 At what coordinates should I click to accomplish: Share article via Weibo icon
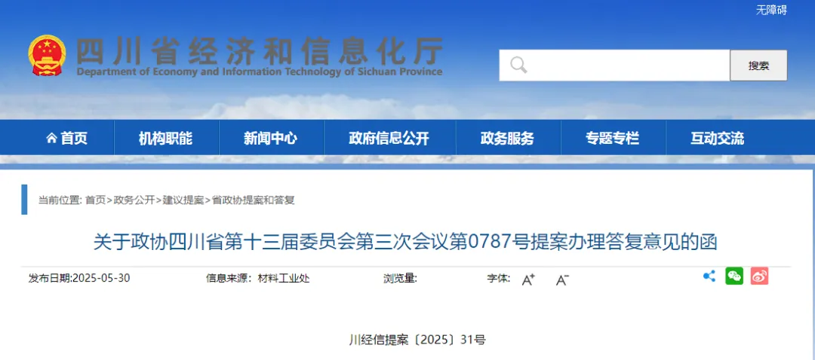pos(759,276)
